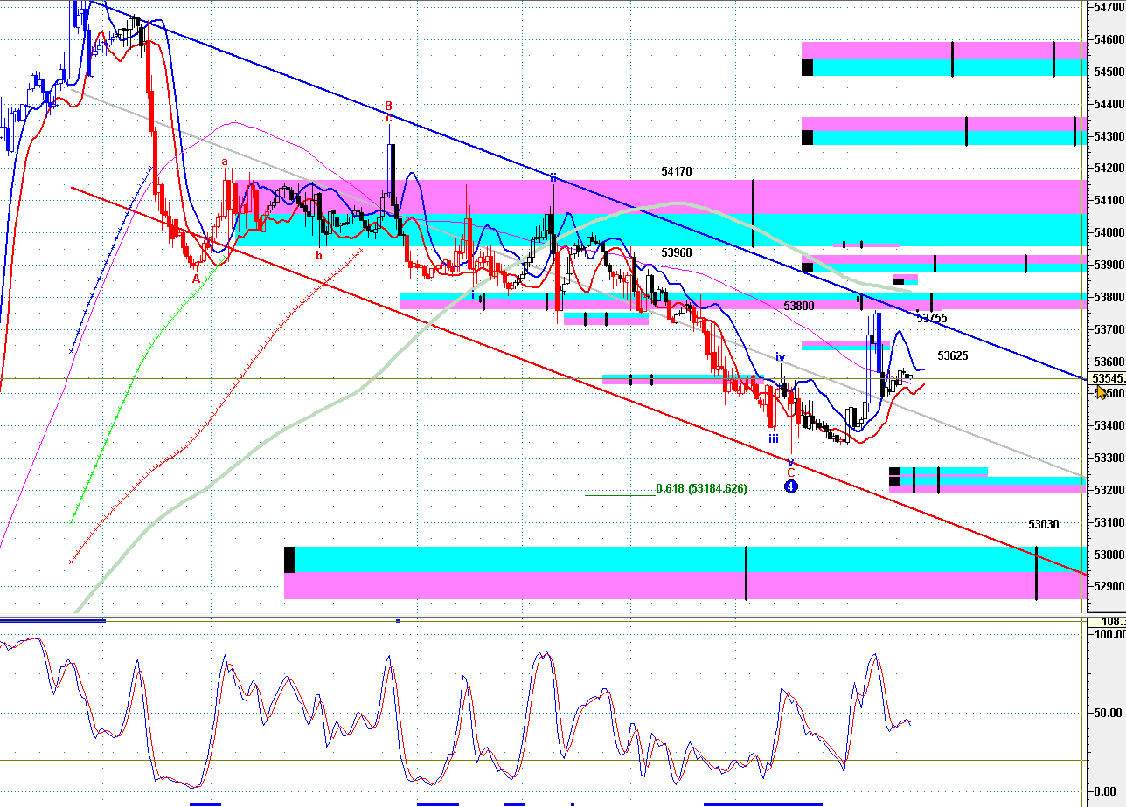Select black square handle on the 54300 zone
Image resolution: width=1126 pixels, height=807 pixels.
[807, 137]
